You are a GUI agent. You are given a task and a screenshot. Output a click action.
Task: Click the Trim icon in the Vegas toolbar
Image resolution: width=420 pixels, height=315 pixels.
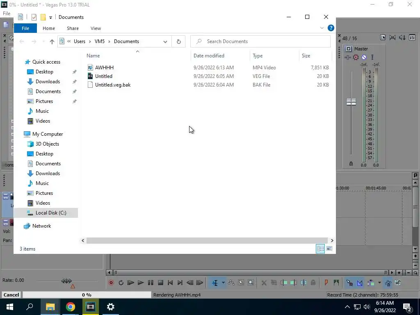click(x=274, y=283)
